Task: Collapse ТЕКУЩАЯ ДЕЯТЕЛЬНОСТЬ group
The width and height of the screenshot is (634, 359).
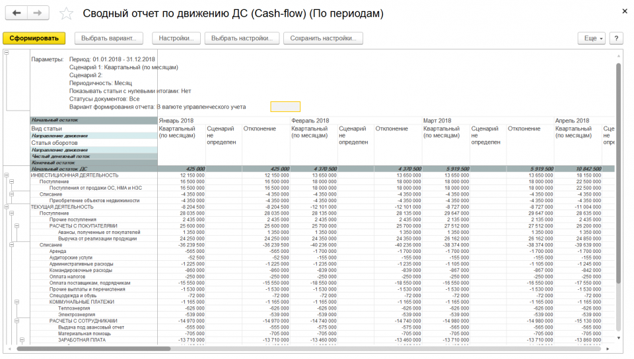Action: point(7,207)
